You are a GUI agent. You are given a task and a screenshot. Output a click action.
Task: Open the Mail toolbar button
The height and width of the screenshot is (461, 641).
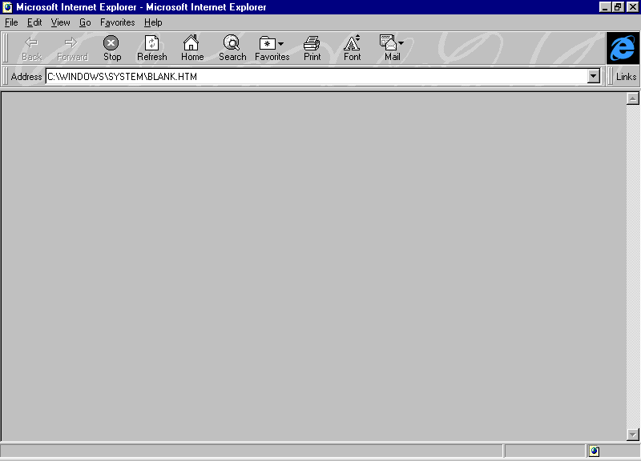(392, 48)
